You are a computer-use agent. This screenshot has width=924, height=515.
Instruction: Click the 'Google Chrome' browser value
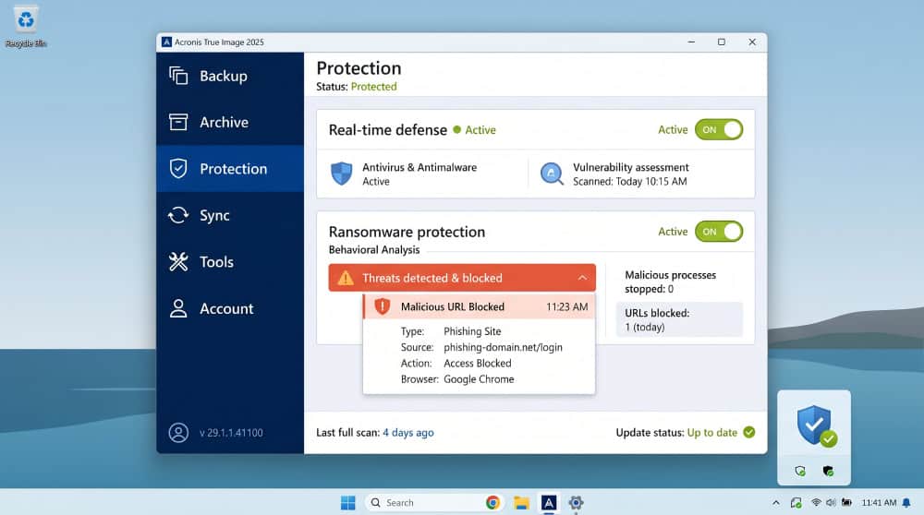click(479, 379)
